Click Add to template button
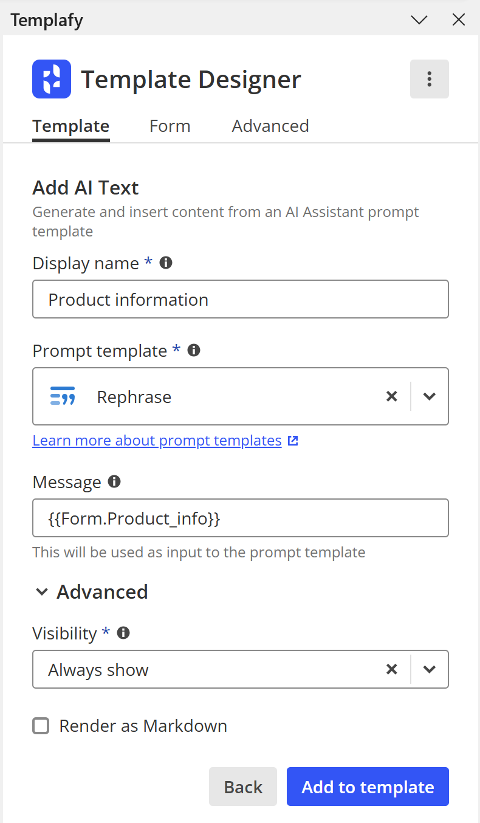Screen dimensions: 480x823 (x=368, y=787)
